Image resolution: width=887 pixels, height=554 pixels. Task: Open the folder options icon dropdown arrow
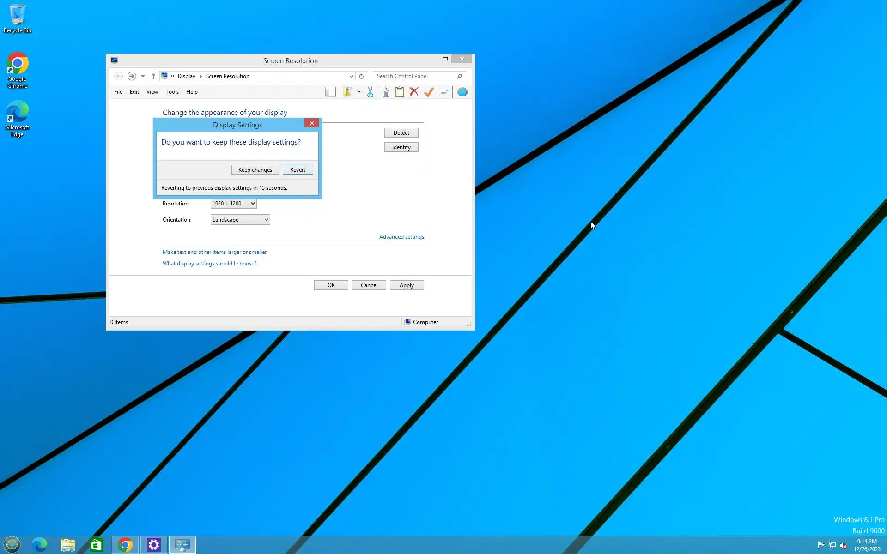pos(359,92)
